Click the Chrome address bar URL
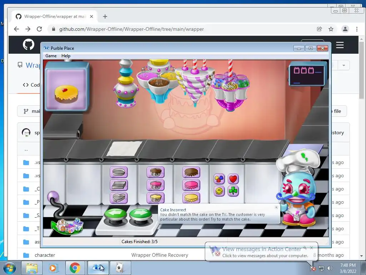This screenshot has width=366, height=275. 132,29
